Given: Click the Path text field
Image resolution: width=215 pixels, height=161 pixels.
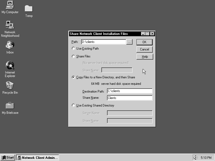Looking at the screenshot, I should (103, 42).
